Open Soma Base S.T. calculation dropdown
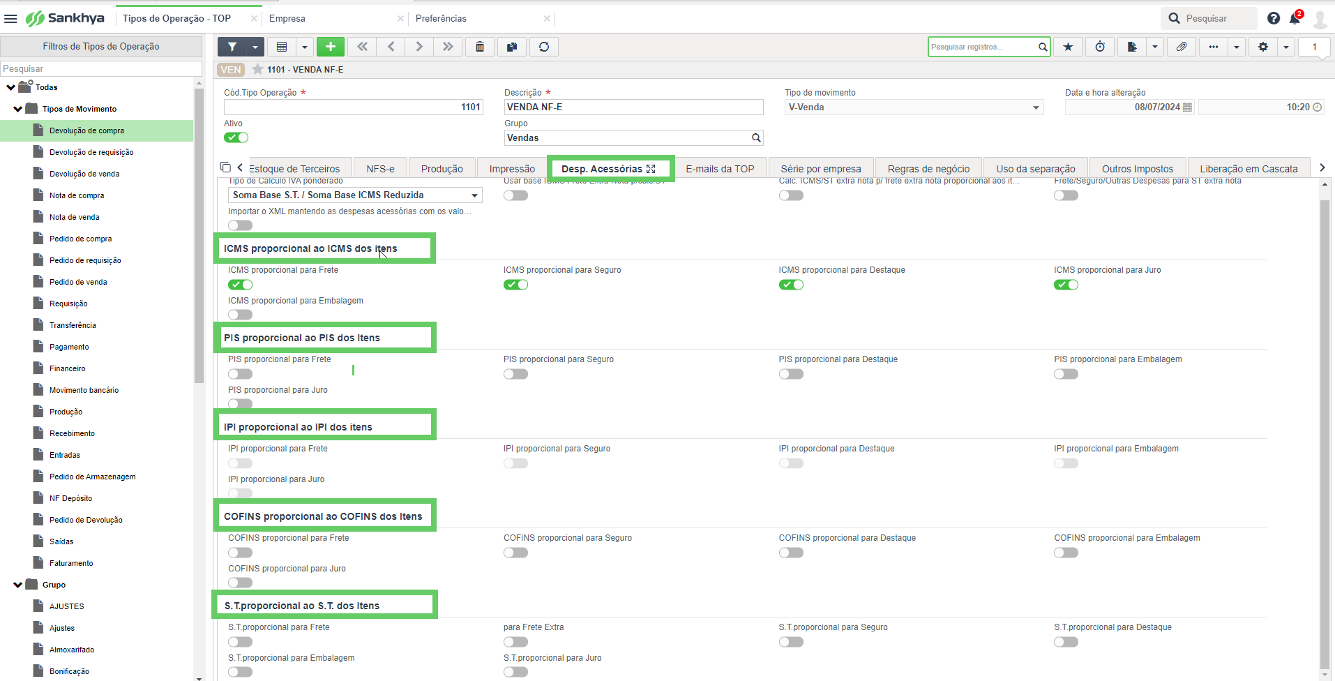The width and height of the screenshot is (1335, 681). 355,195
